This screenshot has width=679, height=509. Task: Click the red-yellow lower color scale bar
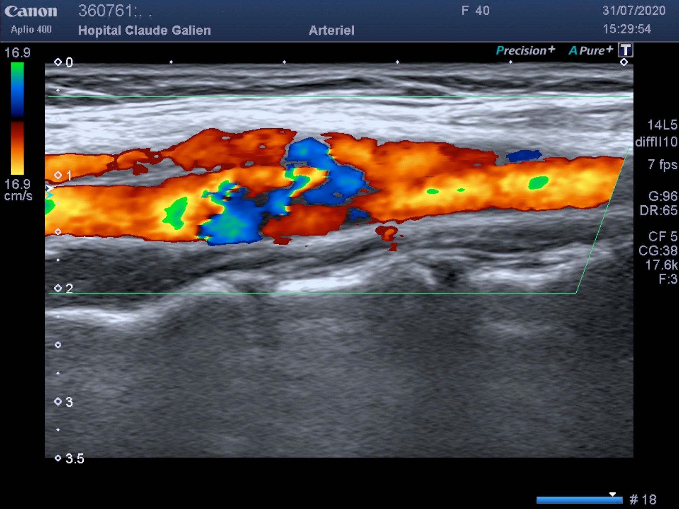pyautogui.click(x=17, y=148)
